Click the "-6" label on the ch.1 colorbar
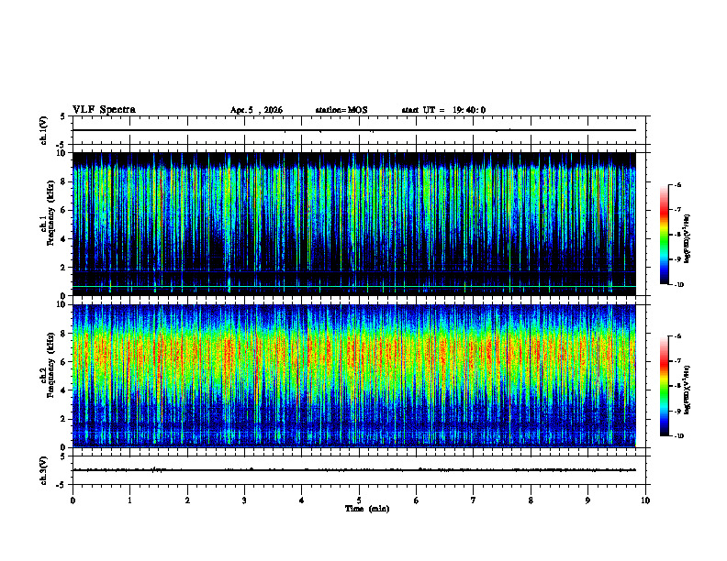The height and width of the screenshot is (561, 727). [677, 184]
